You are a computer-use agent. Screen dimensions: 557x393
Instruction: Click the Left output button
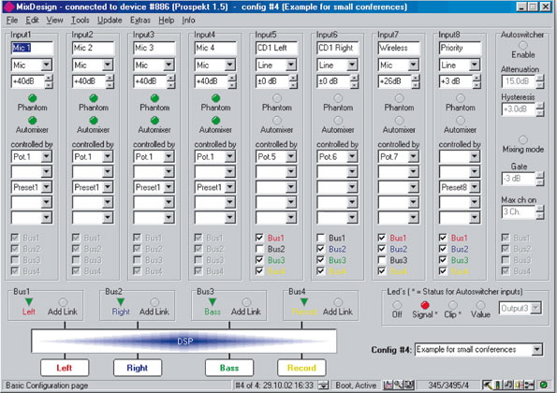tap(65, 368)
